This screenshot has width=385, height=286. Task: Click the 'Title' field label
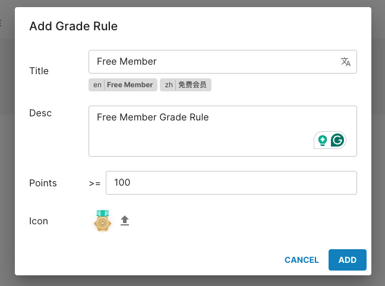click(39, 71)
